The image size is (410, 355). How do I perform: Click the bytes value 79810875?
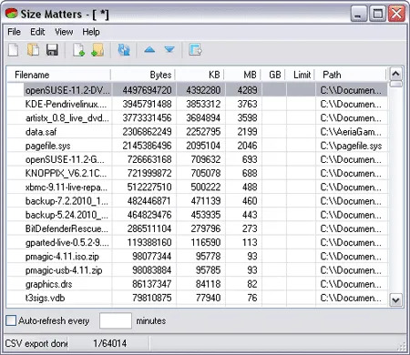[x=152, y=298]
